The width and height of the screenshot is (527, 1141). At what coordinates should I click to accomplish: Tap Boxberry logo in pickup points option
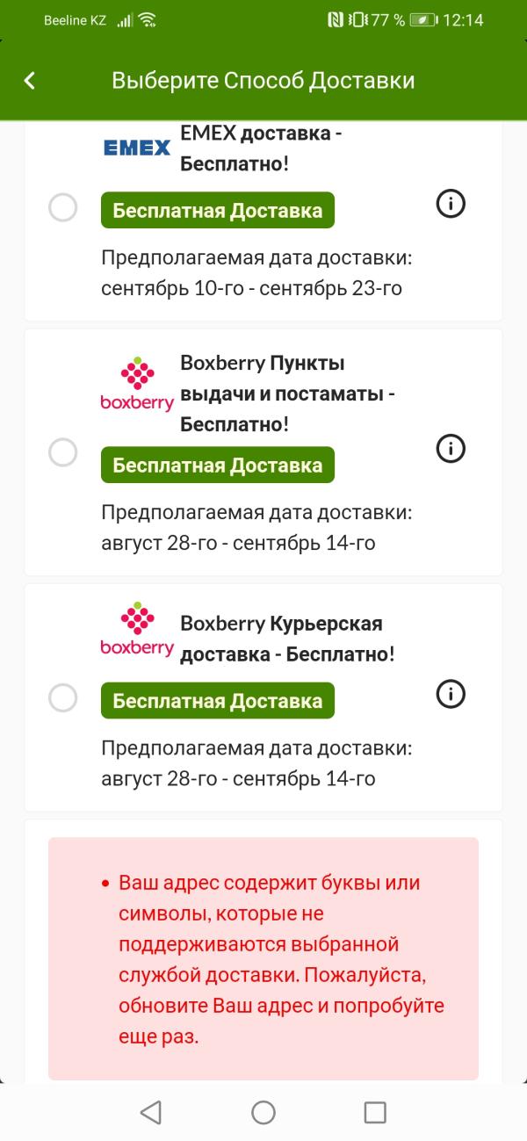[x=137, y=385]
